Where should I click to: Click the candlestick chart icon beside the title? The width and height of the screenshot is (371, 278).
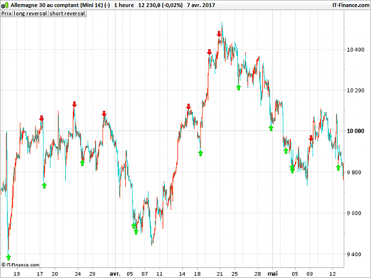[x=5, y=5]
